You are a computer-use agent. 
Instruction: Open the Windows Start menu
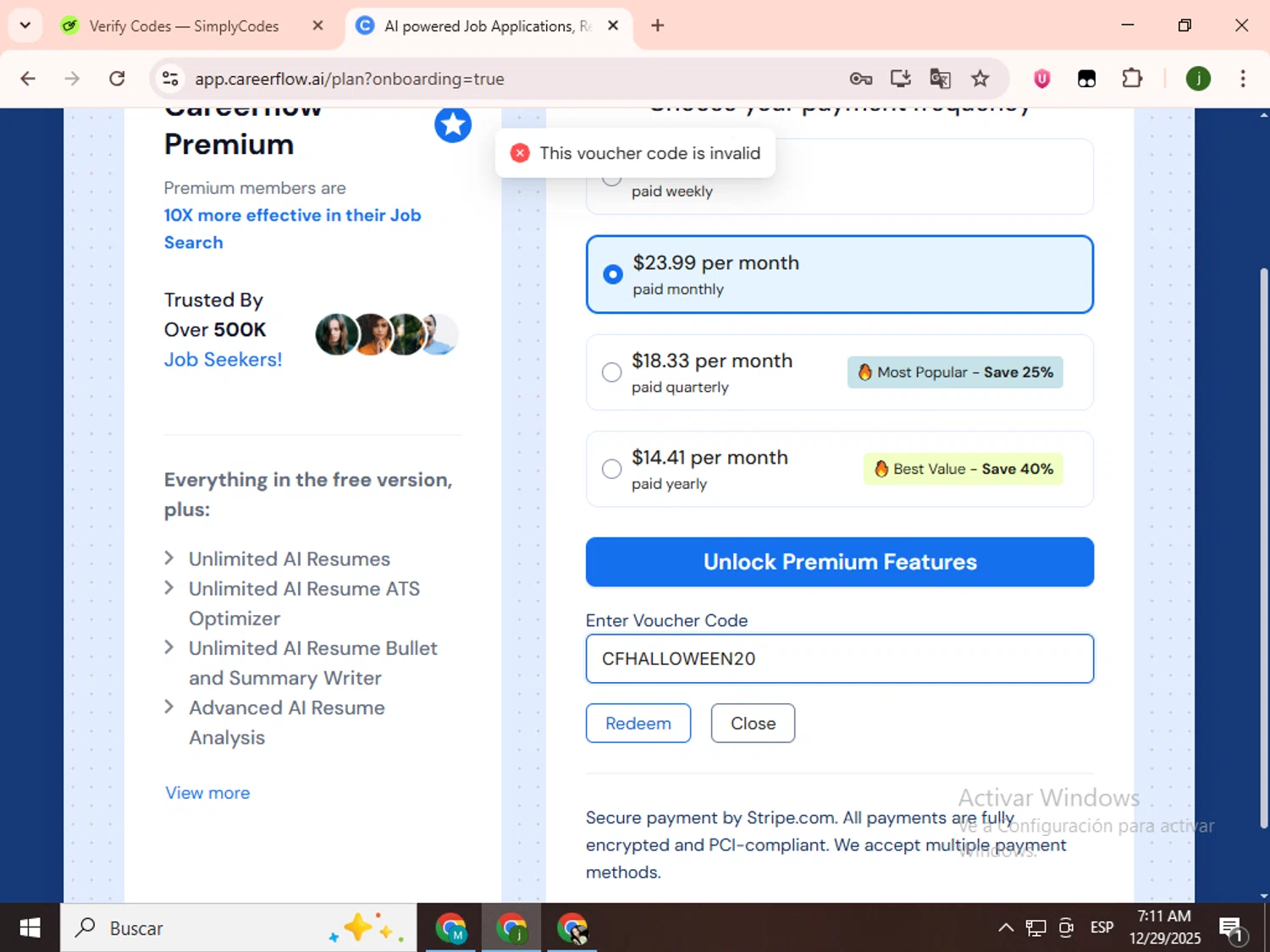tap(30, 928)
